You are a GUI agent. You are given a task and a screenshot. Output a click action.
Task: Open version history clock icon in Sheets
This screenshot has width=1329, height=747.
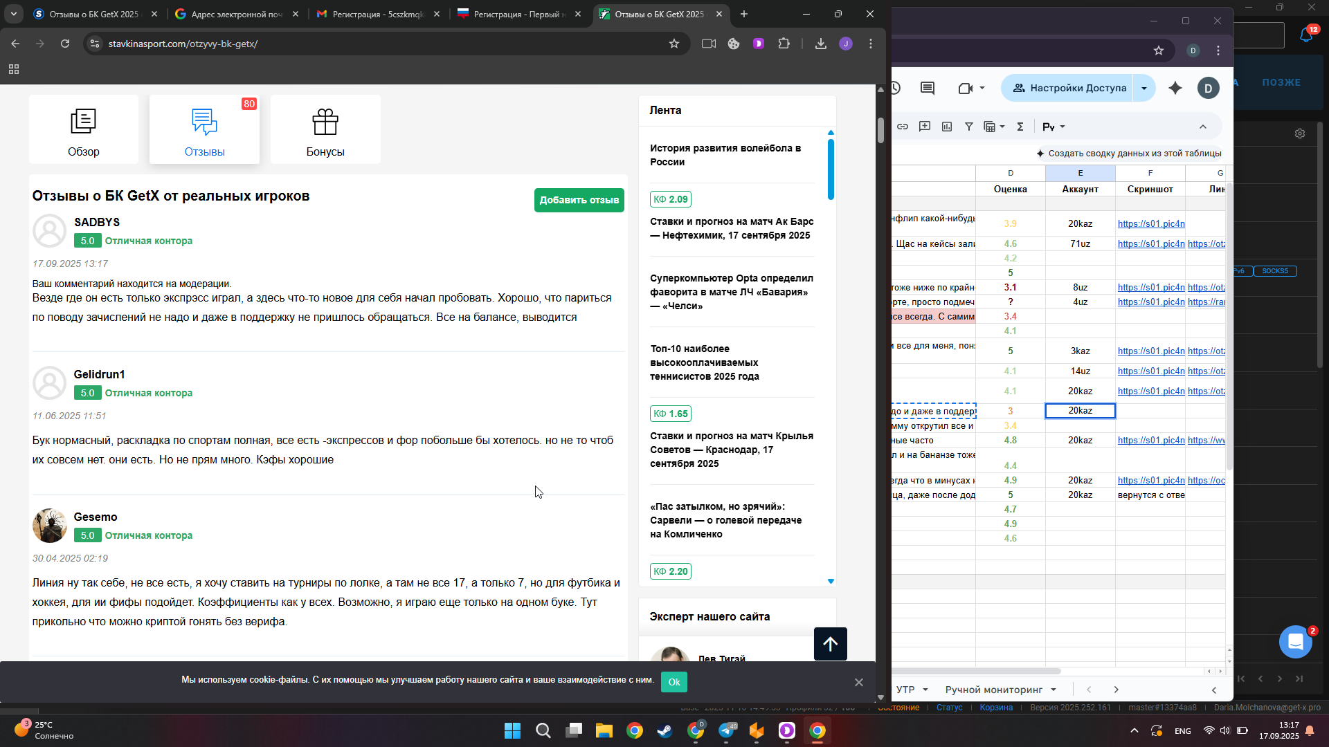point(895,88)
